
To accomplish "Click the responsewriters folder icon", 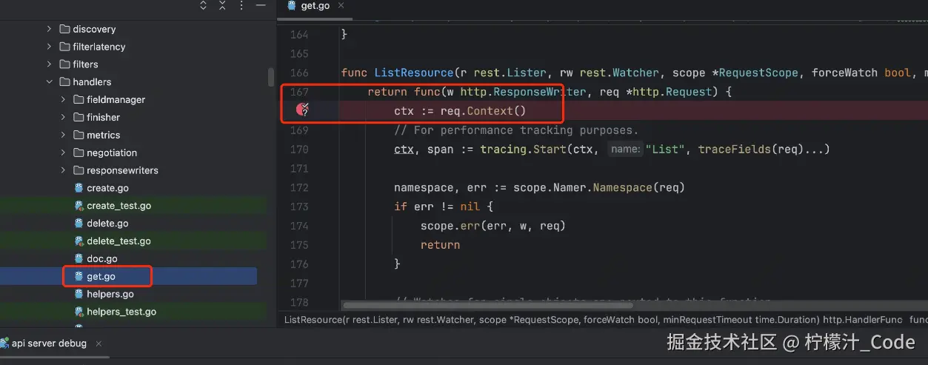I will tap(79, 170).
